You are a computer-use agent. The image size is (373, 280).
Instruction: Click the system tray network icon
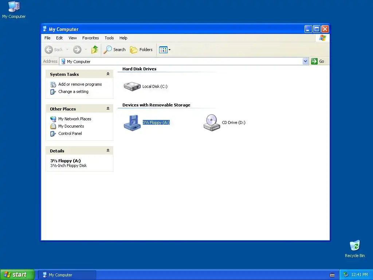coord(346,275)
